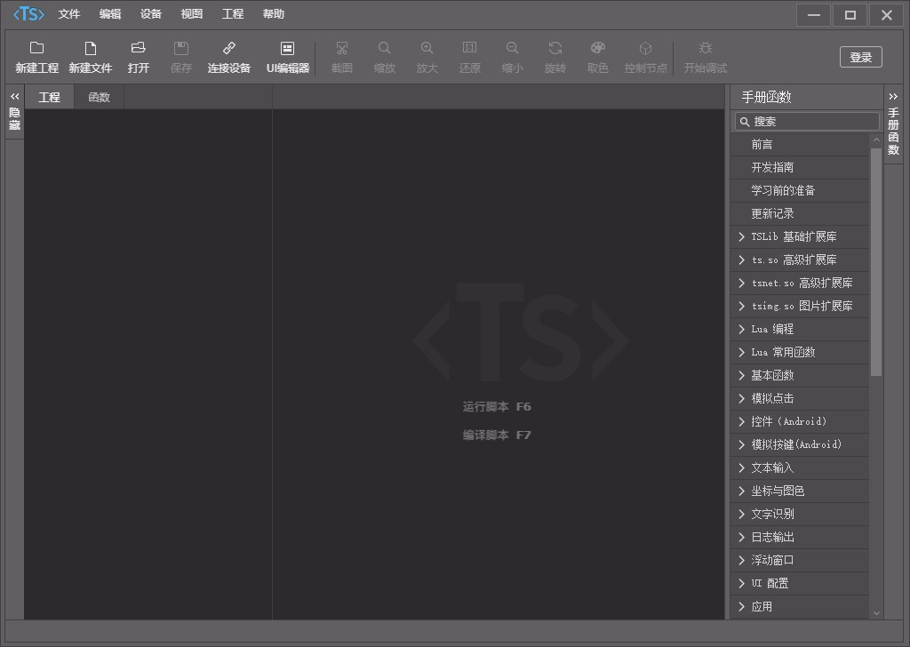
Task: Select the 新建文件 icon
Action: (90, 55)
